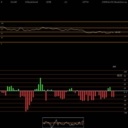Click the -28 label in mini chart
This screenshot has width=128, height=128.
coord(83,121)
